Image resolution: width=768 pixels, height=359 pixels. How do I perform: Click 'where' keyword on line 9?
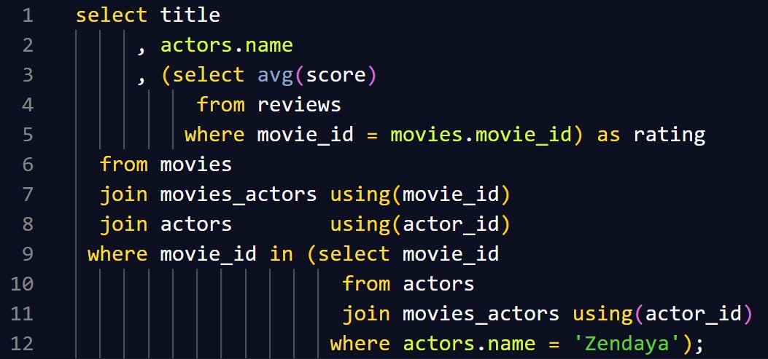coord(117,254)
